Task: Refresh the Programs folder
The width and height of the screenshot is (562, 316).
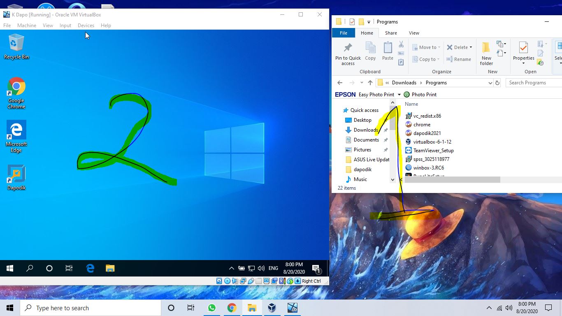Action: (x=497, y=83)
